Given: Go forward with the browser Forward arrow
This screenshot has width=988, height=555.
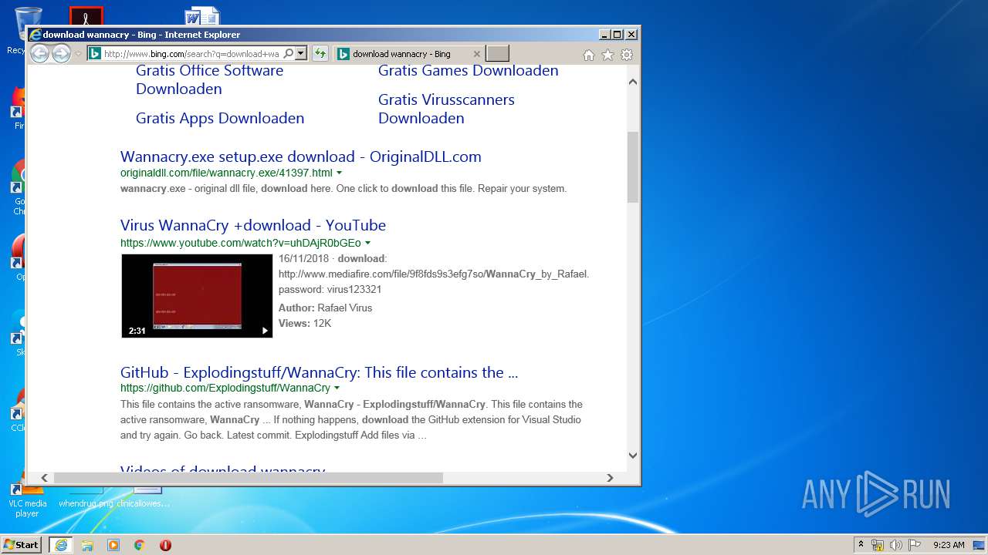Looking at the screenshot, I should (61, 53).
